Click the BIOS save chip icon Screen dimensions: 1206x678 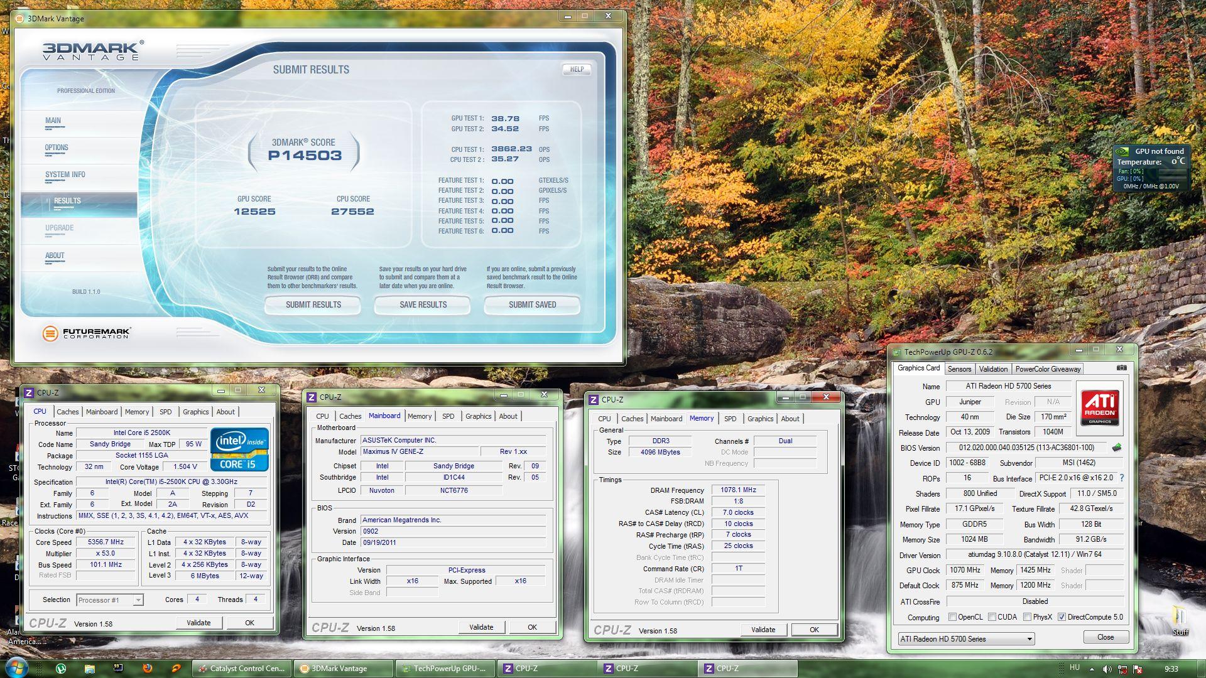1117,448
